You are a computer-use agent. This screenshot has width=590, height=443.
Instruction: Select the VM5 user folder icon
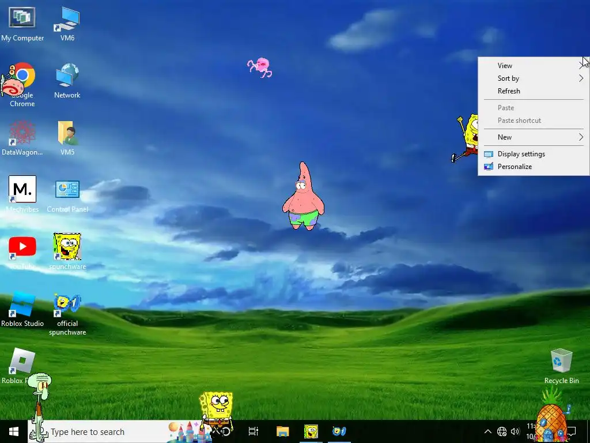pos(67,138)
